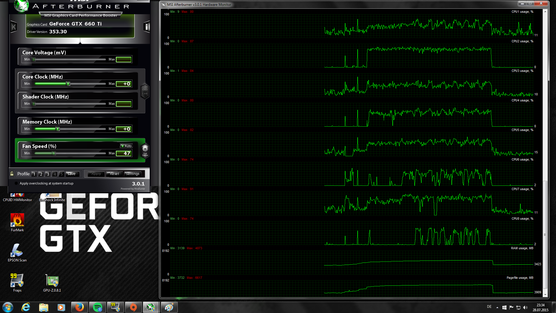Click the Core Clock slider handle
The height and width of the screenshot is (313, 556).
coord(68,84)
